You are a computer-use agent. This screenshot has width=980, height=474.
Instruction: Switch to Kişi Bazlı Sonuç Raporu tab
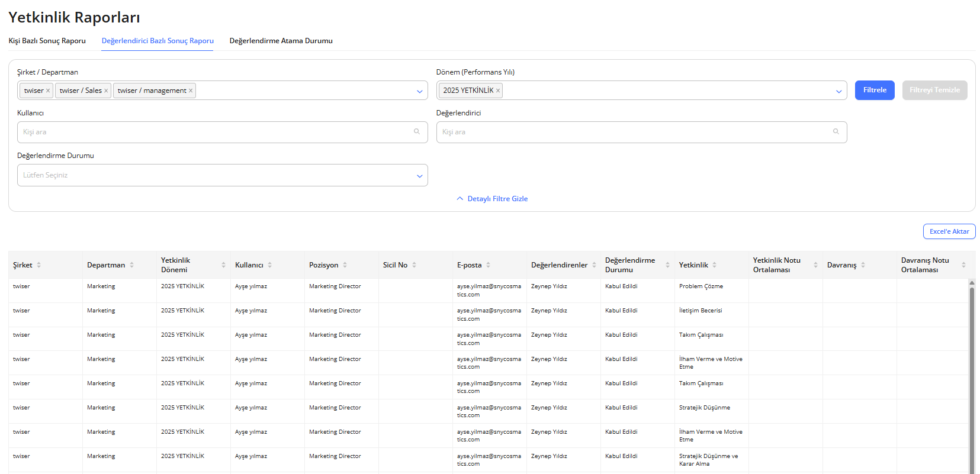(47, 41)
